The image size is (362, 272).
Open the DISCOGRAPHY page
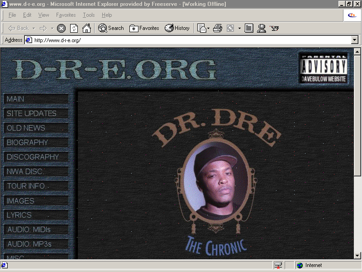coord(36,157)
